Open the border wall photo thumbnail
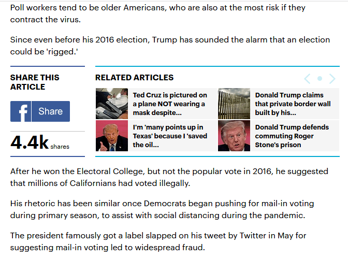Viewport: 348px width, 258px height. pyautogui.click(x=234, y=104)
